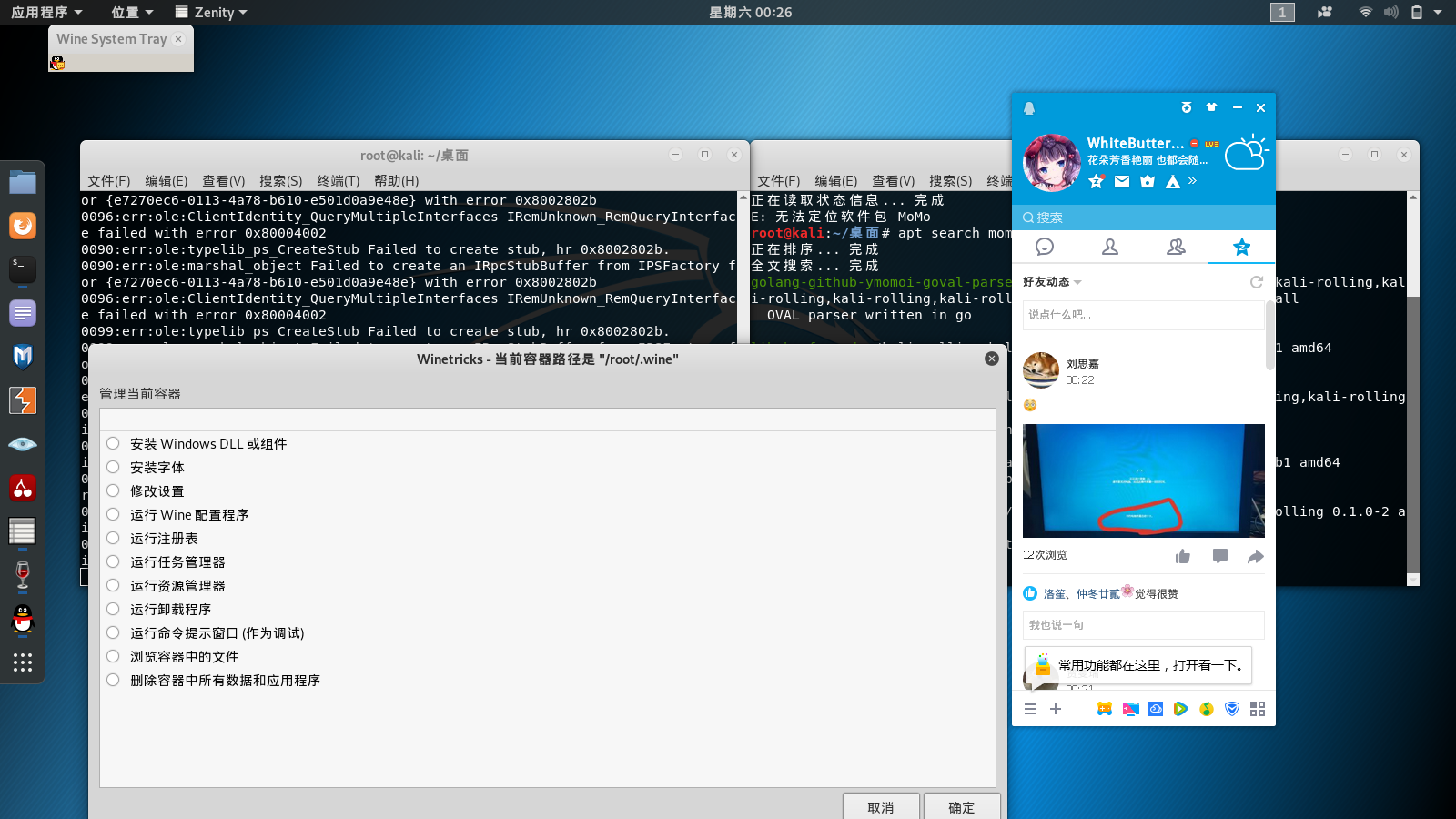Open the skin (T-shirt) icon in QQ
This screenshot has height=819, width=1456.
[x=1211, y=107]
